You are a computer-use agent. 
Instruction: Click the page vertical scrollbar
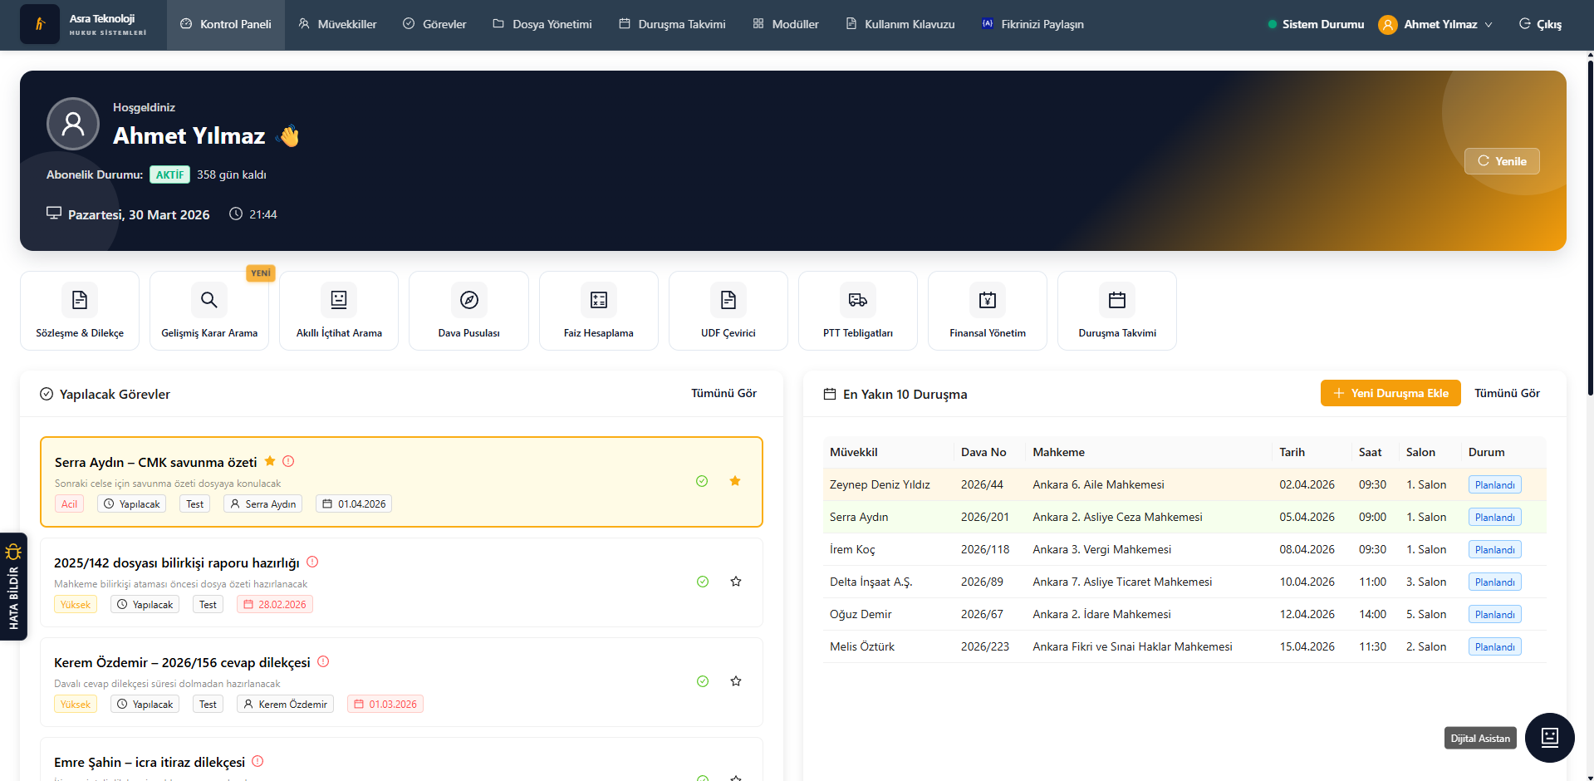pos(1590,224)
